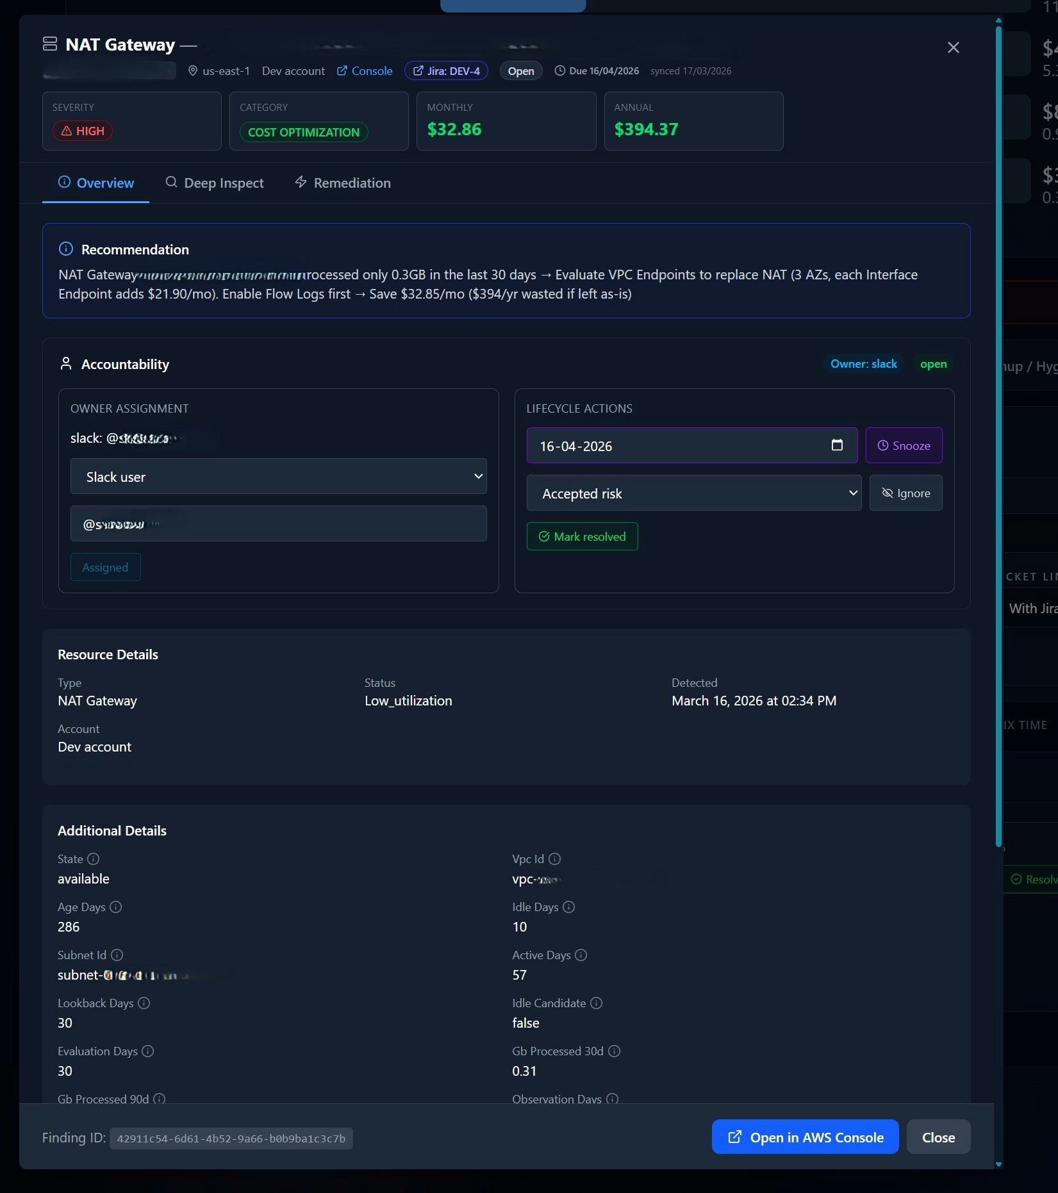This screenshot has height=1193, width=1058.
Task: Click the State value available
Action: point(83,879)
